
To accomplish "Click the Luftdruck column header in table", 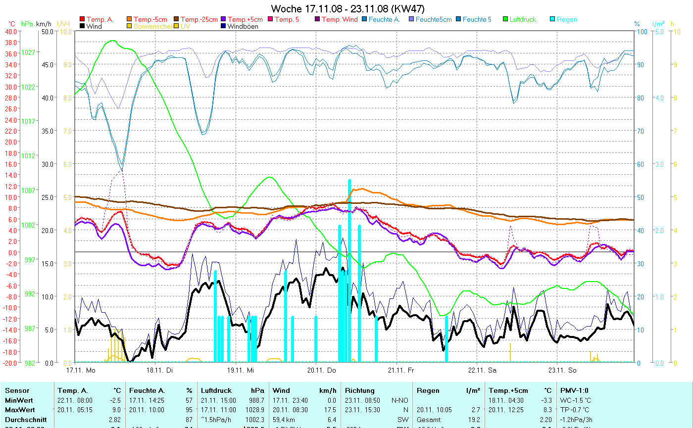I will coord(216,390).
